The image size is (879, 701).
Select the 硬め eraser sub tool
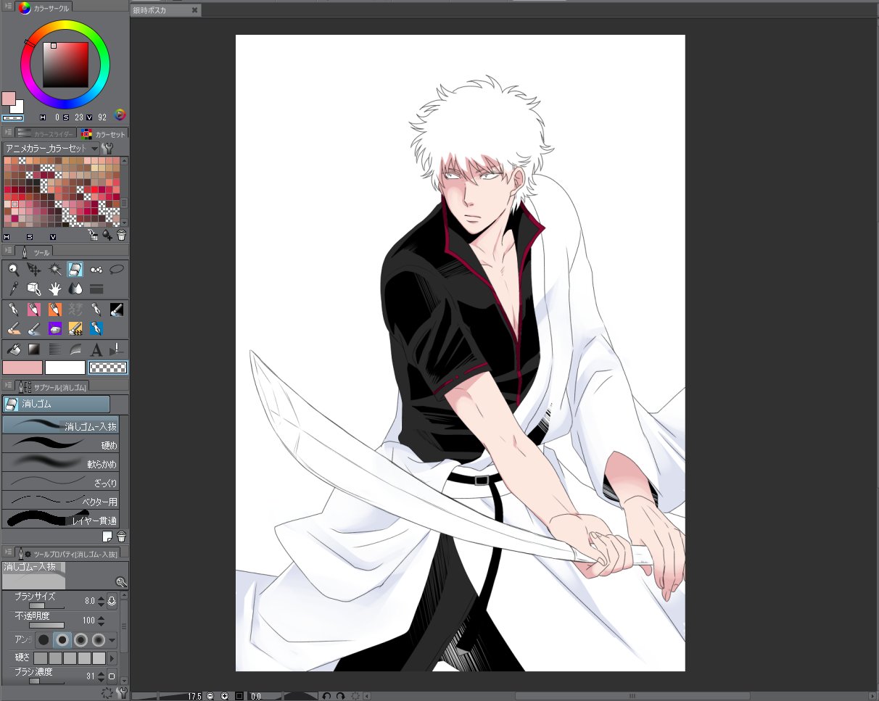pos(60,444)
